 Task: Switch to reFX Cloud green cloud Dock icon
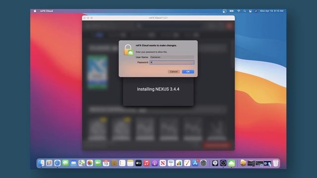231,163
